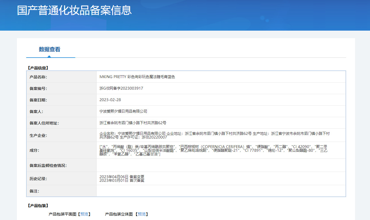Preview the 产品包装立体图 image
The height and width of the screenshot is (220, 370).
pyautogui.click(x=142, y=214)
